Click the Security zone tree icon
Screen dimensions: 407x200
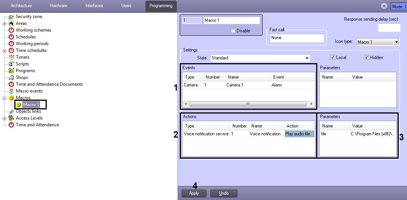11,17
